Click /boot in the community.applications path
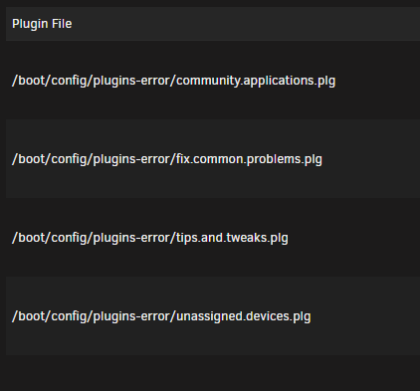This screenshot has width=420, height=391. (x=28, y=81)
